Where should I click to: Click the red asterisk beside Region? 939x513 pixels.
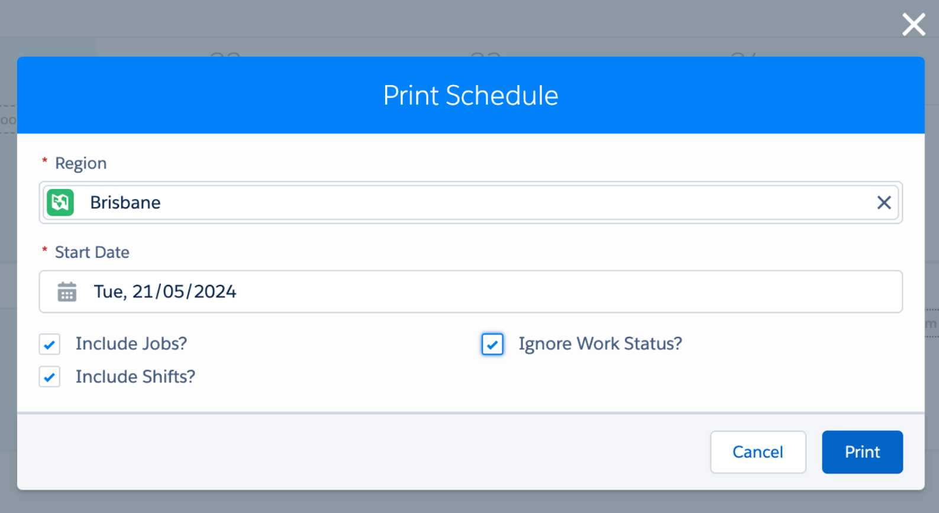coord(44,161)
